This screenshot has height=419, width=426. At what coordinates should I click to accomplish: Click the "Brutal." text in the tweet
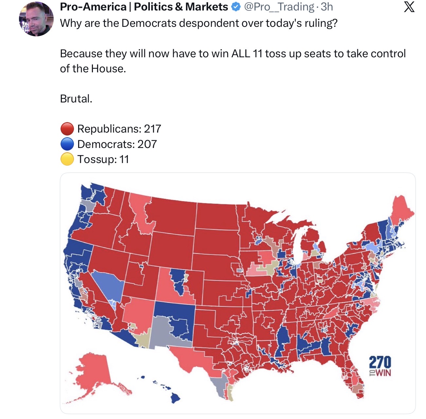click(76, 99)
